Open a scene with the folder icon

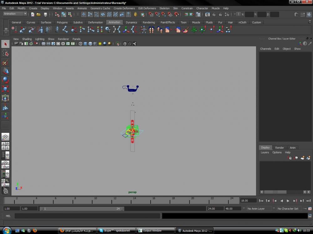click(x=39, y=14)
